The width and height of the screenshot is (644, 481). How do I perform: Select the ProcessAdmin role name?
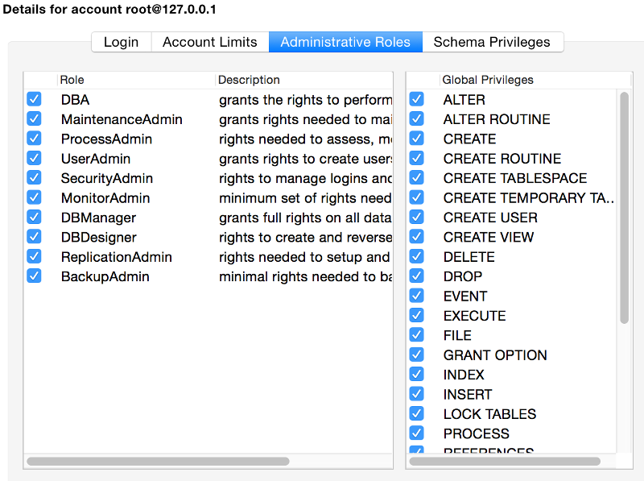tap(106, 139)
